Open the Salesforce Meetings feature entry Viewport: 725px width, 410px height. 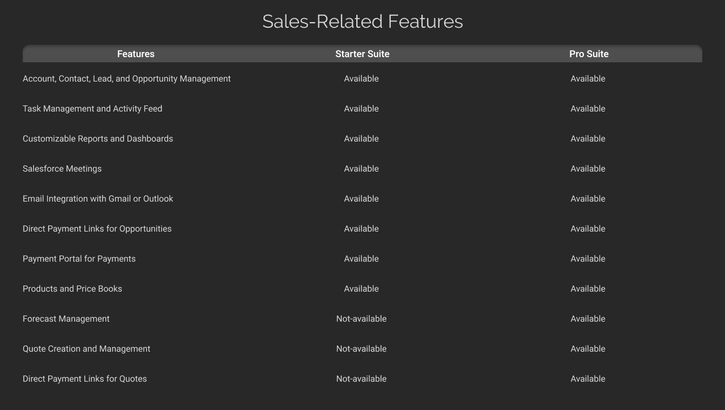(62, 169)
